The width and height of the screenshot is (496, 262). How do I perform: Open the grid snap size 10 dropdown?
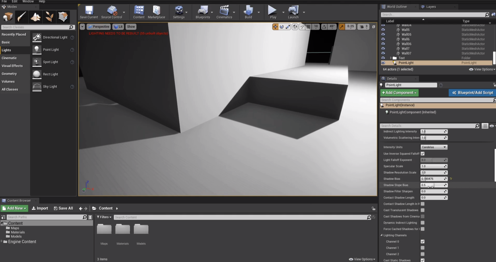pyautogui.click(x=316, y=27)
